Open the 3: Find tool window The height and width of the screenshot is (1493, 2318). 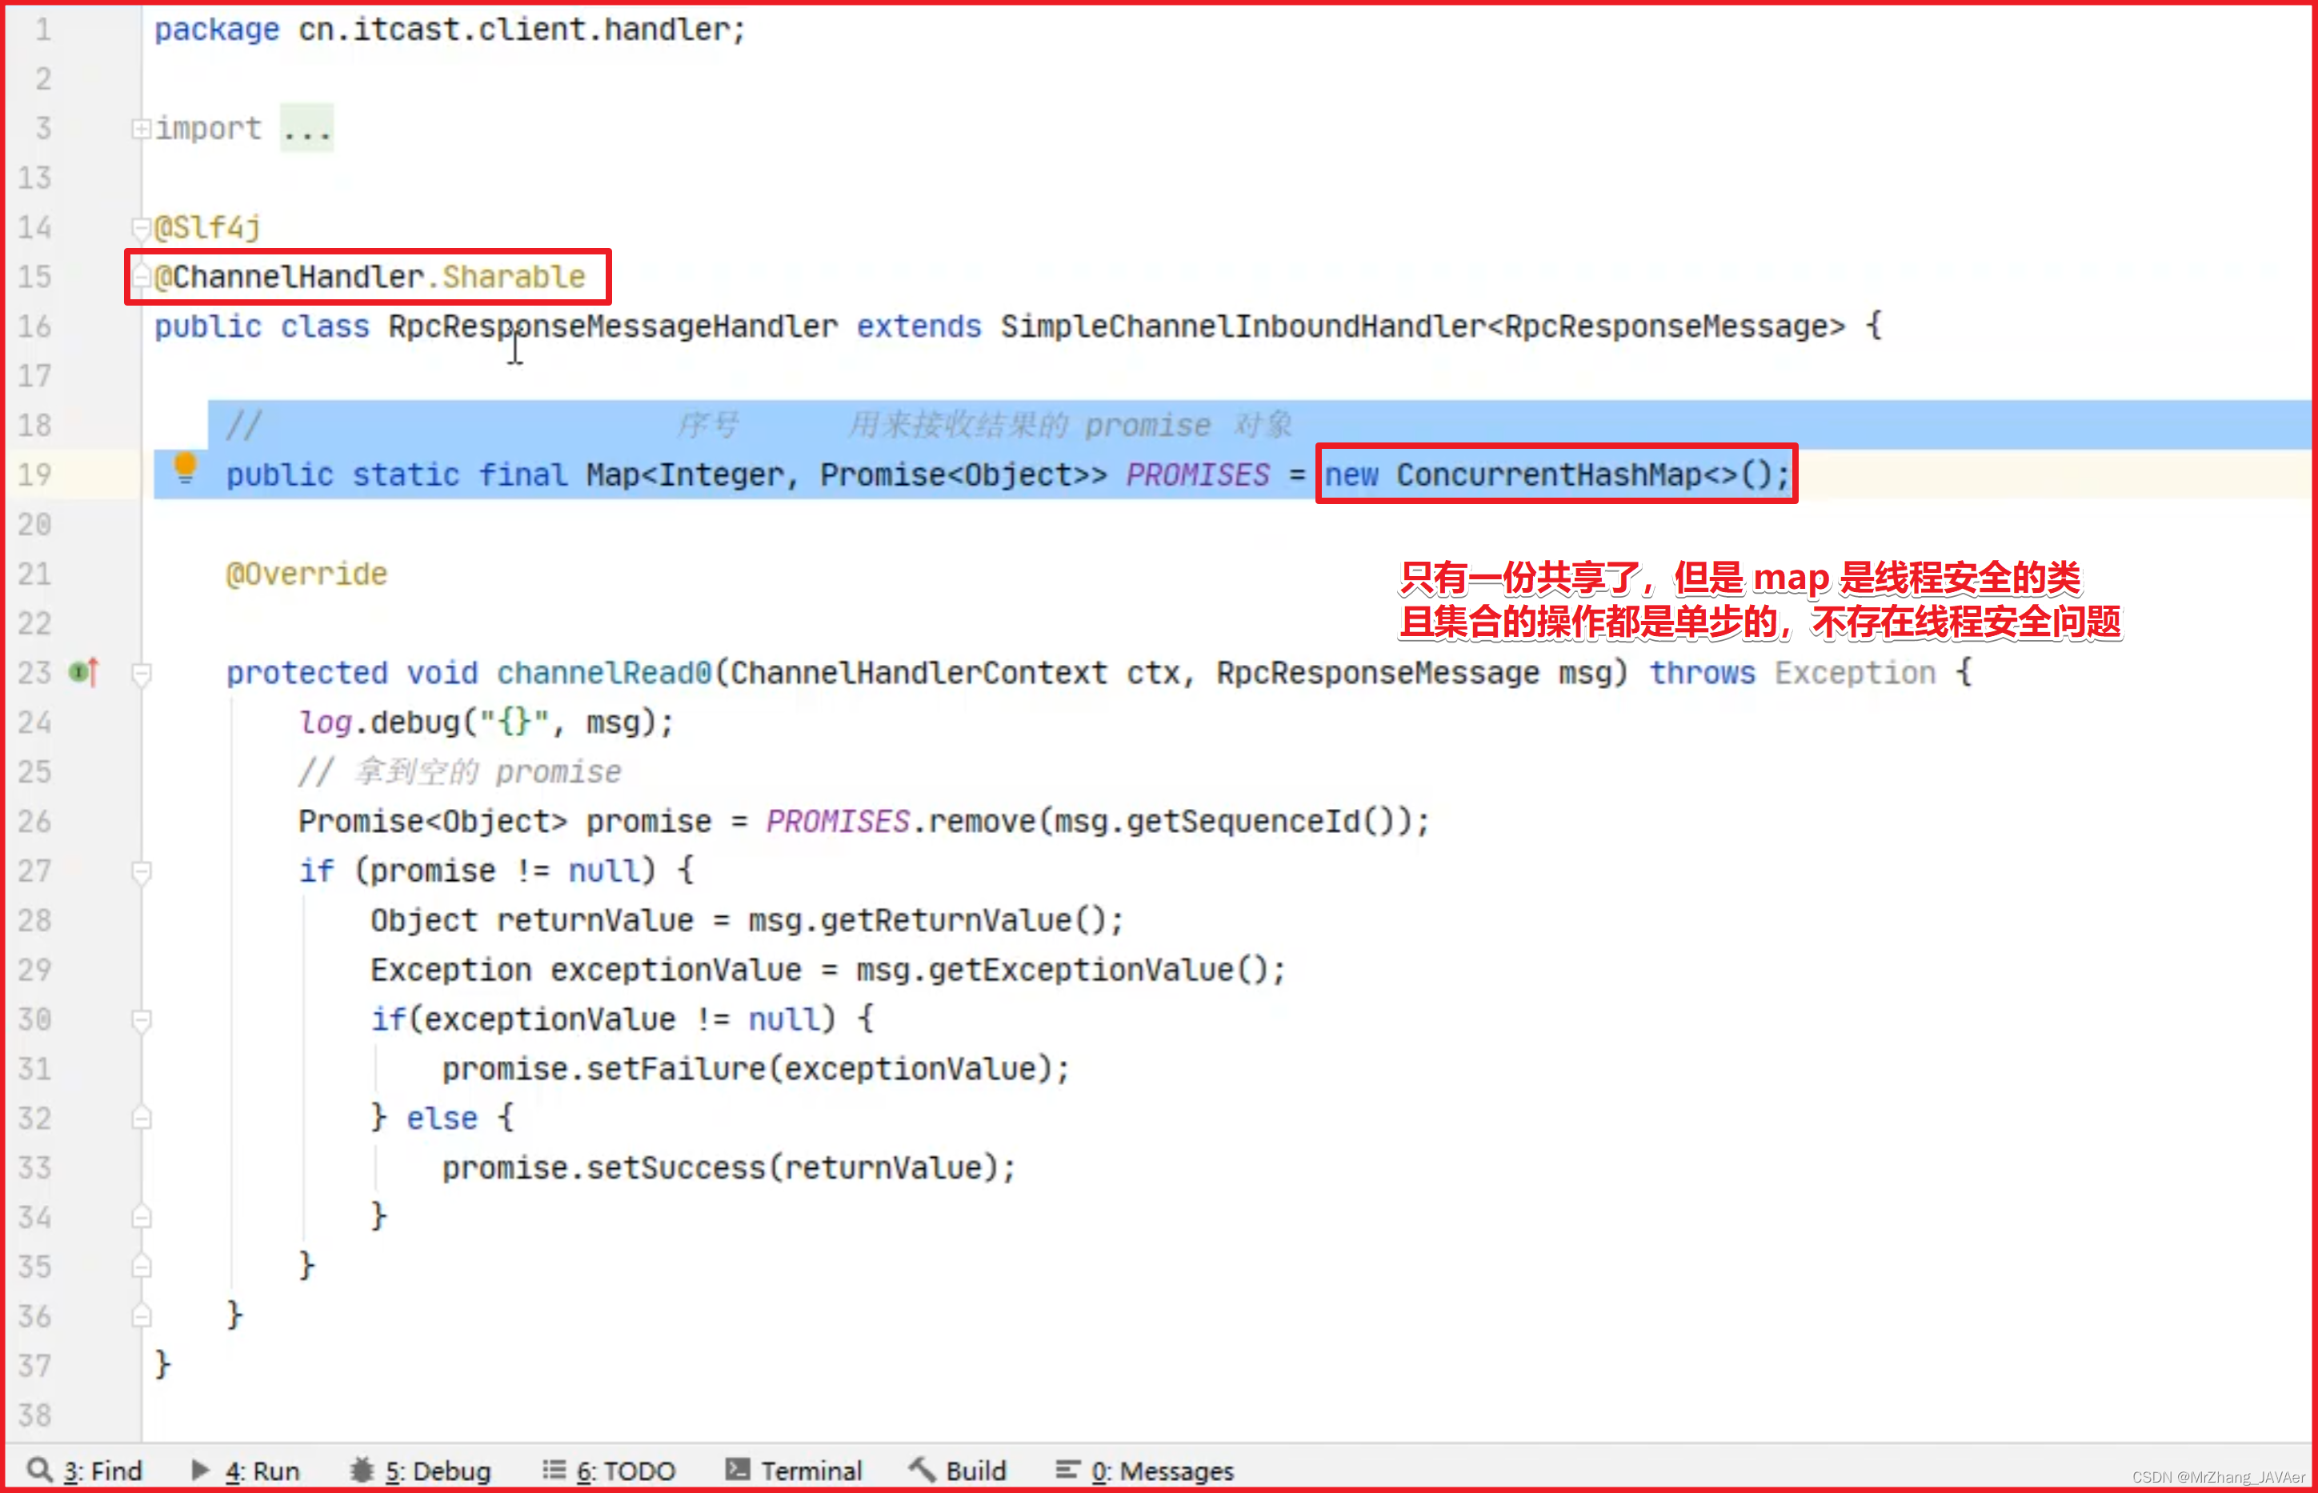click(84, 1470)
